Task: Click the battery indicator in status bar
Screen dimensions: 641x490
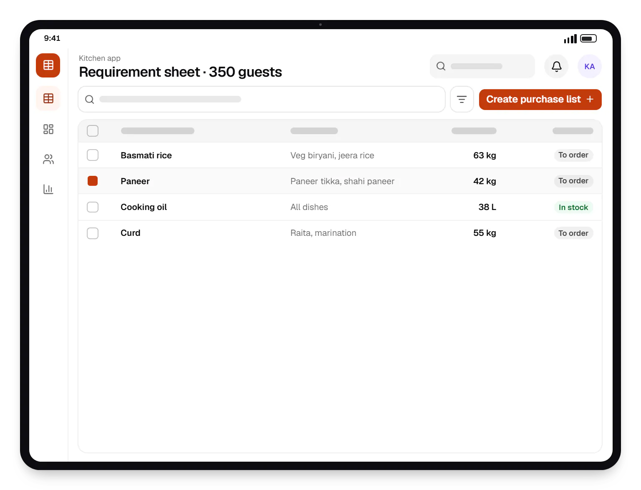Action: coord(588,38)
